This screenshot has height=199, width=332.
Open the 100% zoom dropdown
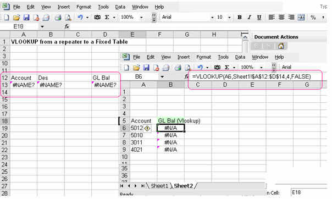(141, 18)
